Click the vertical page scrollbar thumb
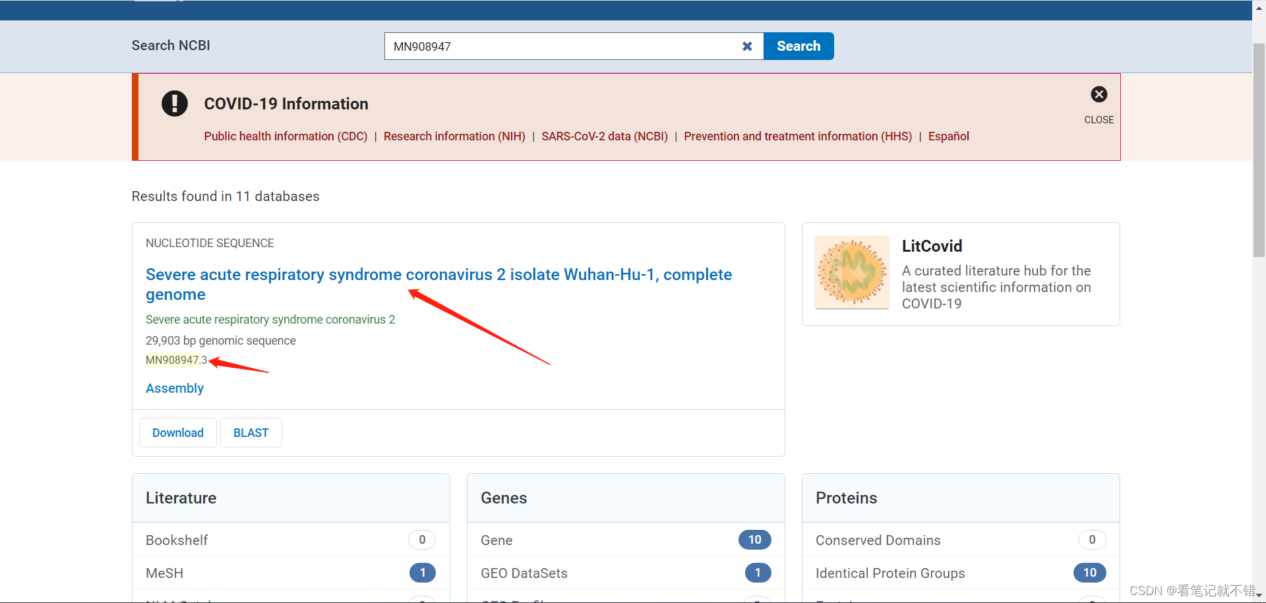 pos(1259,150)
